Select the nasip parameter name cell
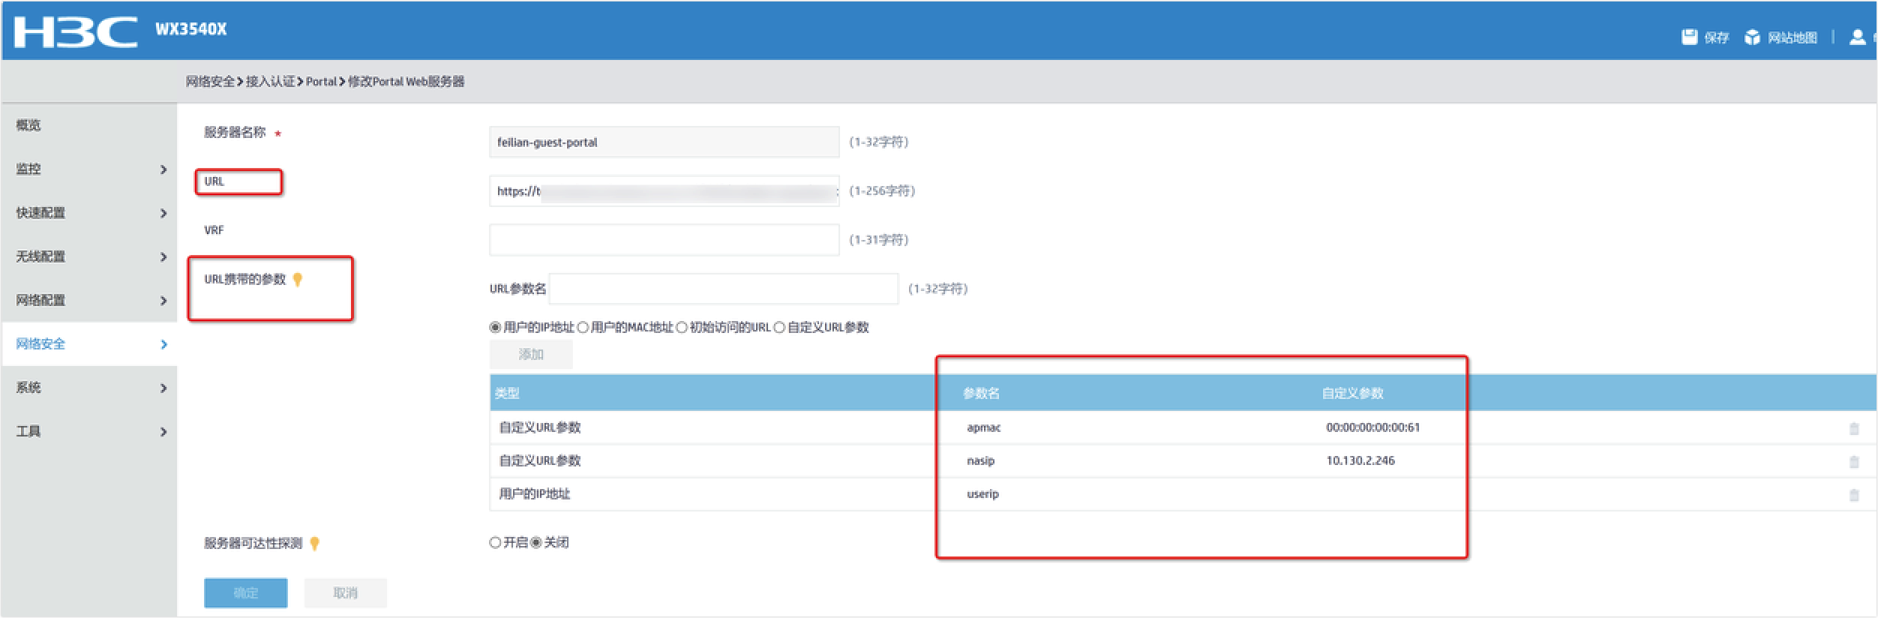 pyautogui.click(x=980, y=460)
